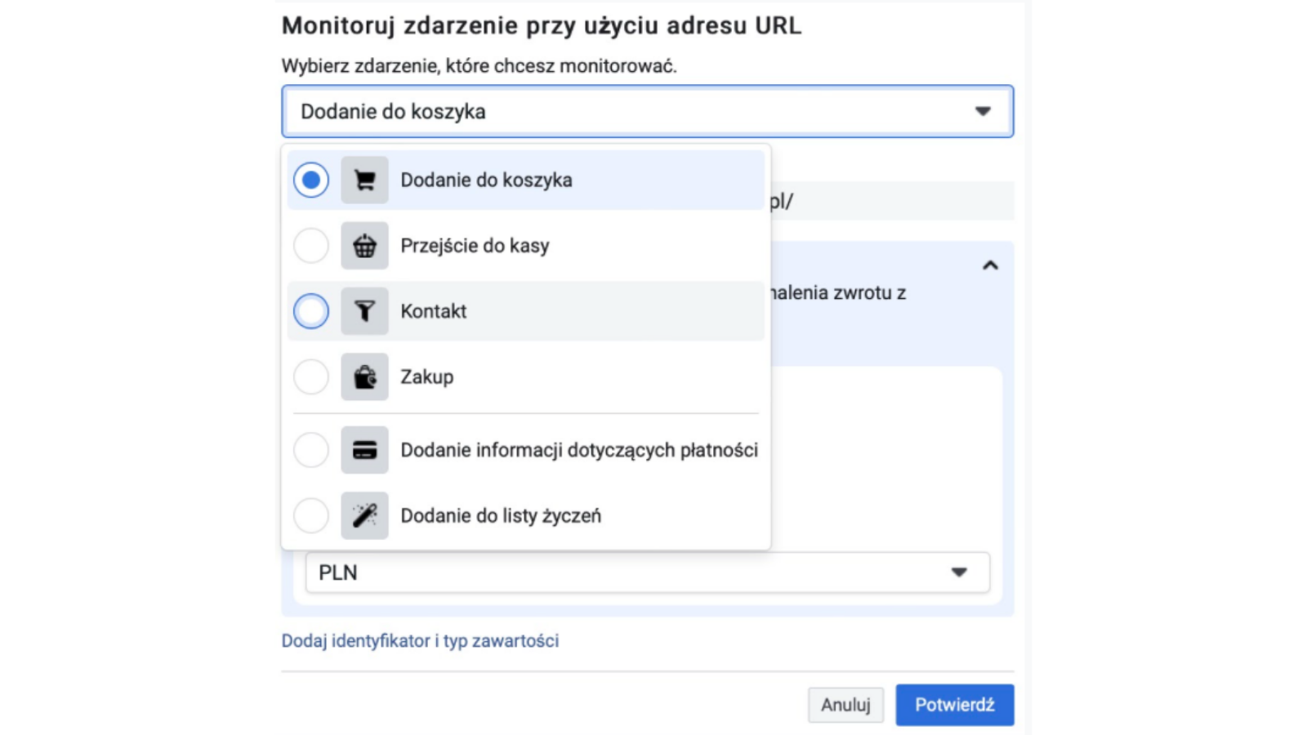Click the Anuluj button
This screenshot has width=1307, height=735.
845,705
